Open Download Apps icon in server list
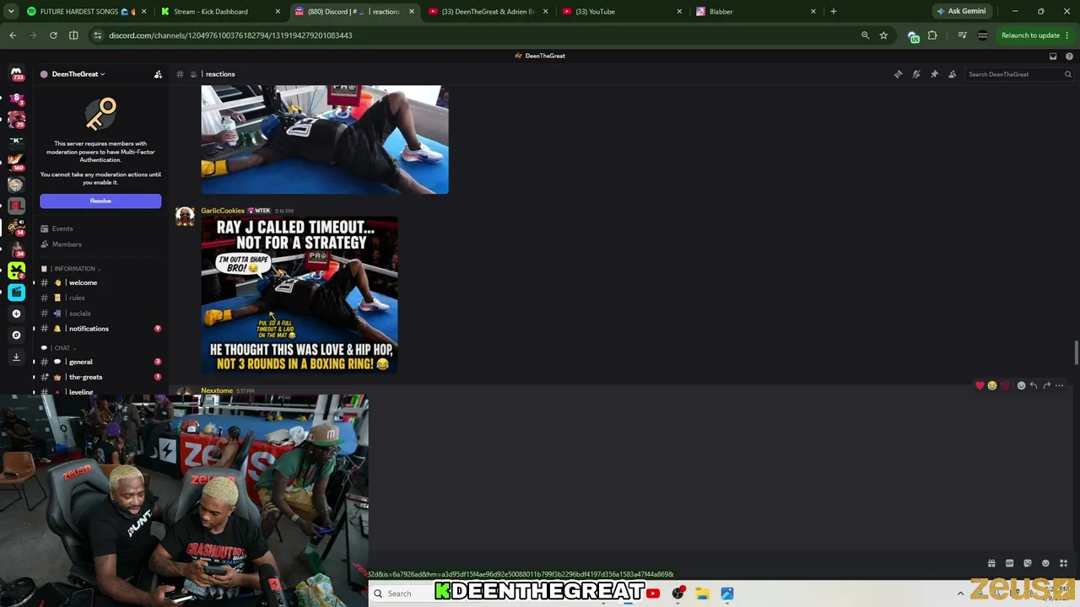The image size is (1080, 607). coord(16,357)
